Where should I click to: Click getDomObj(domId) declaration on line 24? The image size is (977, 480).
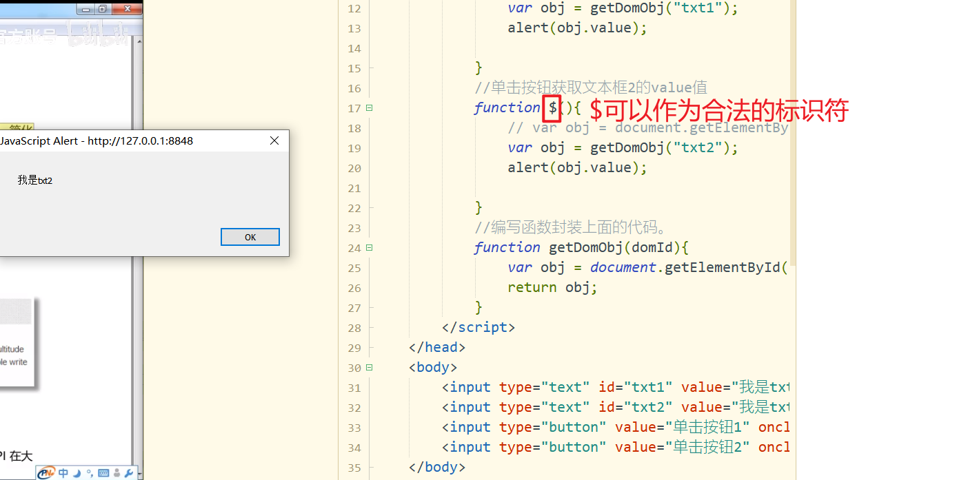click(x=618, y=248)
